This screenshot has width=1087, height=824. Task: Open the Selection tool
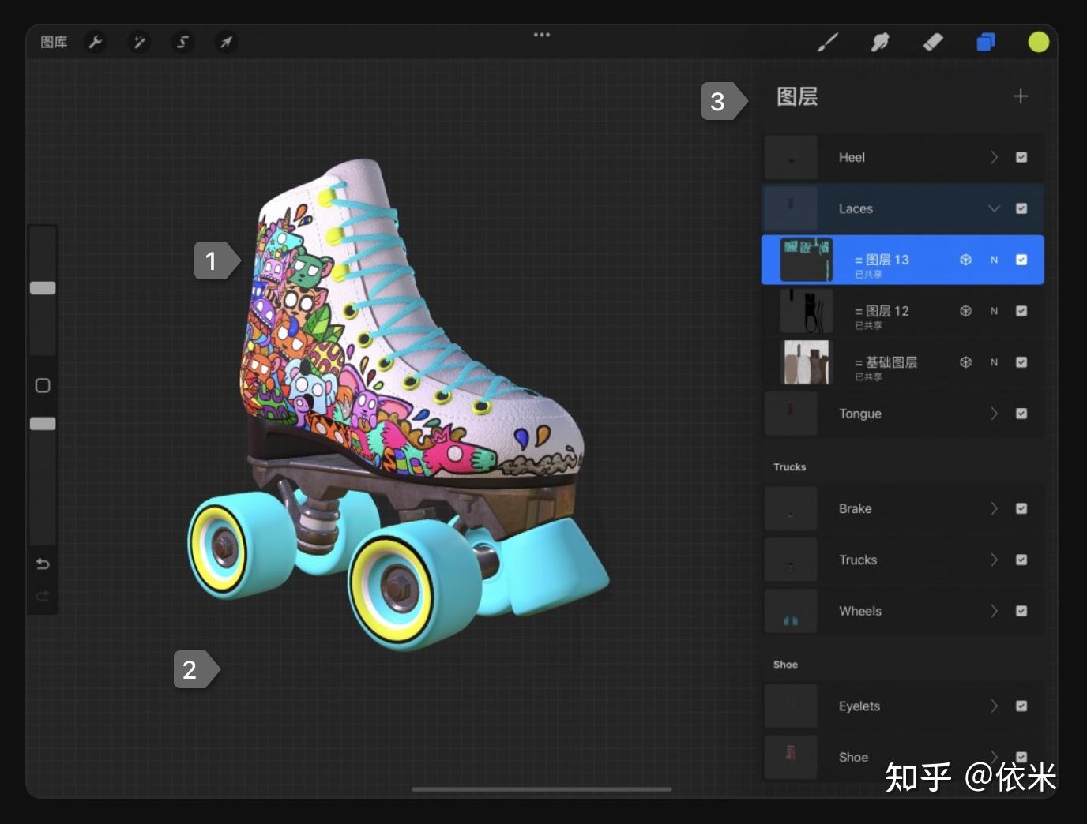182,42
